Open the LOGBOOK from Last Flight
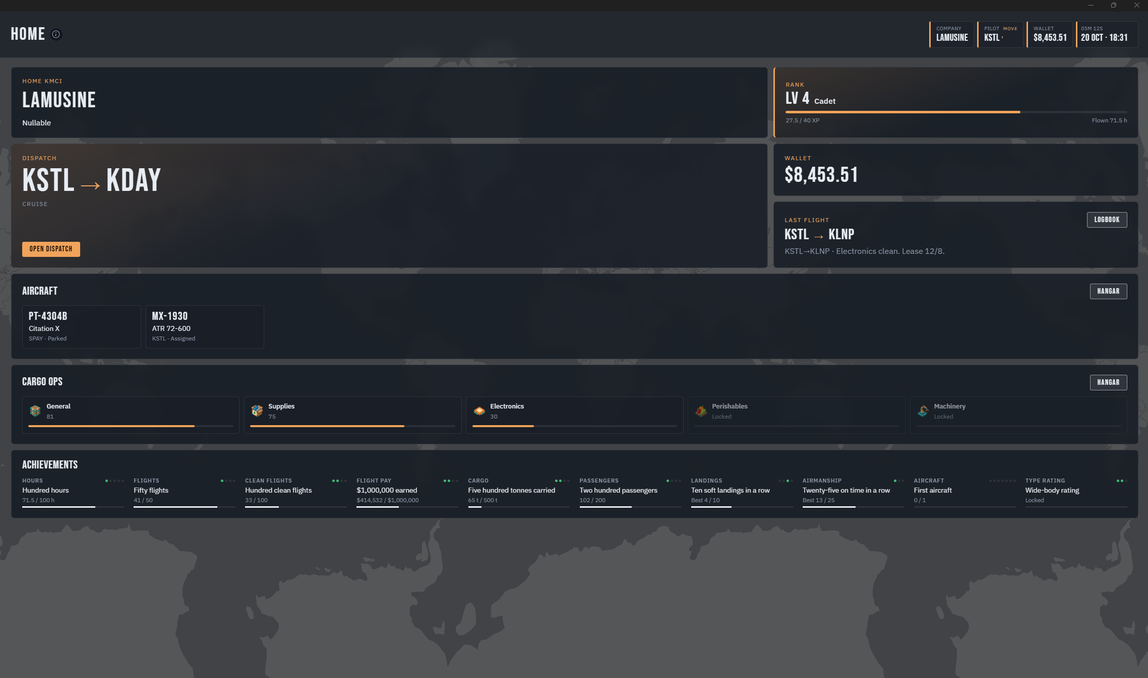This screenshot has height=678, width=1148. pos(1107,220)
